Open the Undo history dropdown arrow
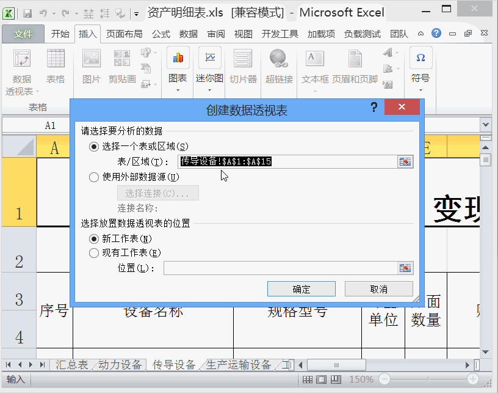498x393 pixels. [x=54, y=13]
